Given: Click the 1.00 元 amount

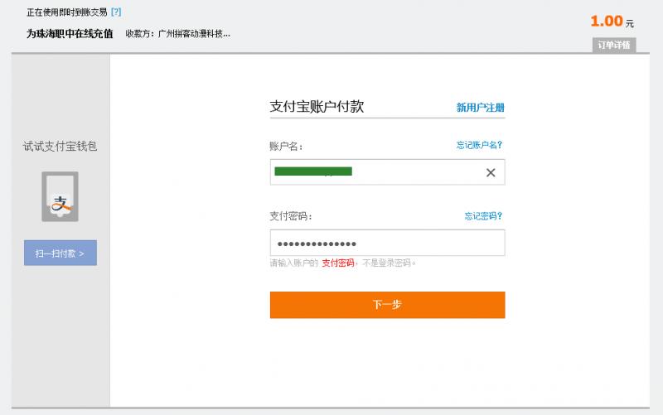Looking at the screenshot, I should click(x=612, y=22).
